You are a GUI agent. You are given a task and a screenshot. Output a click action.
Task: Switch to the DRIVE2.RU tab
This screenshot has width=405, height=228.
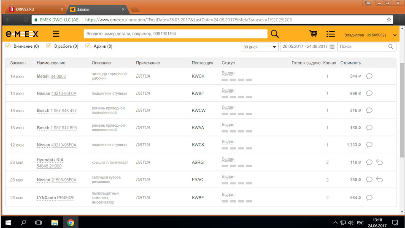click(35, 9)
